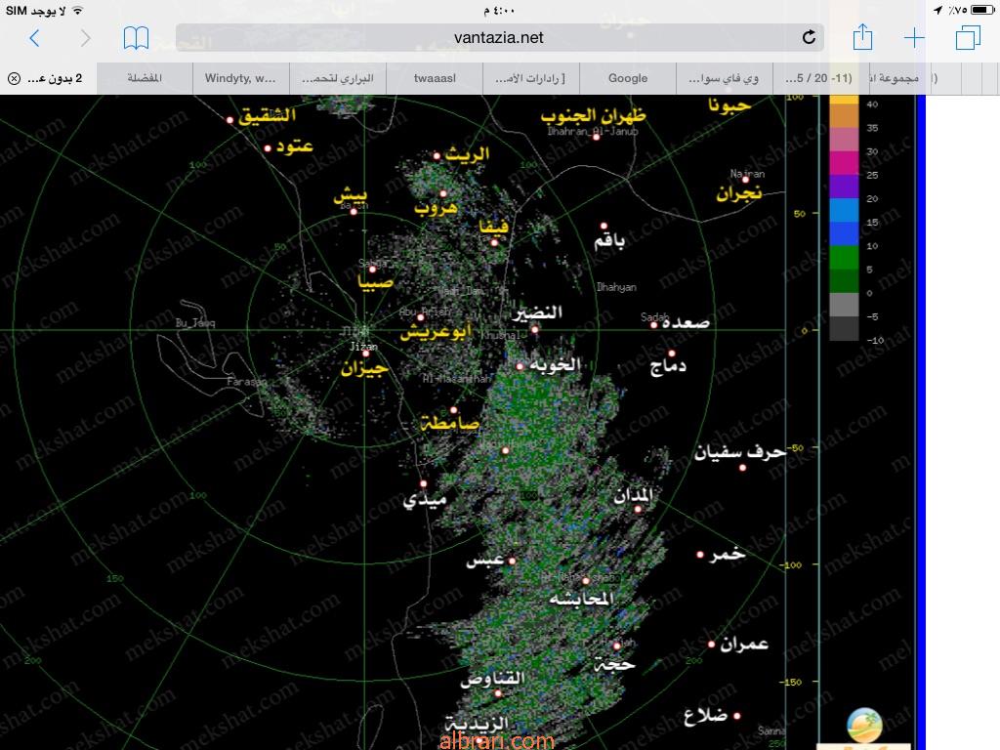Switch to the Google tab
Screen dimensions: 1000x750
[628, 78]
